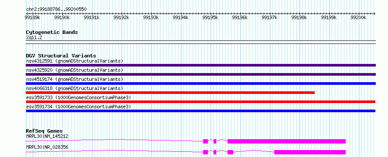Open the esv3591733 variant label
This screenshot has height=157, width=388.
(x=78, y=97)
